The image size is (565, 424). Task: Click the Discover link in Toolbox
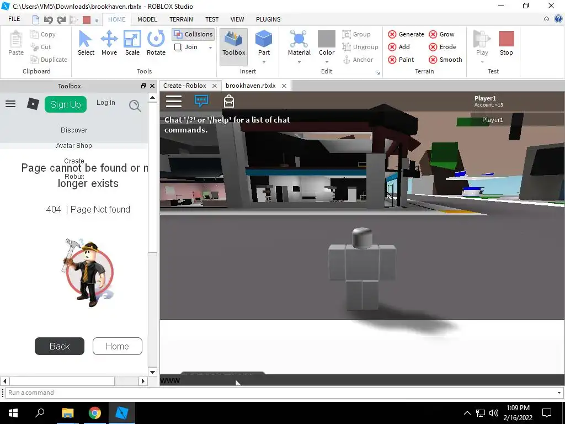click(74, 130)
